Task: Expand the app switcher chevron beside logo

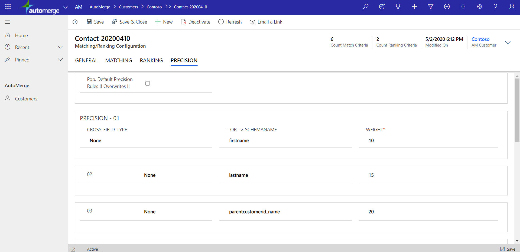Action: [x=65, y=7]
